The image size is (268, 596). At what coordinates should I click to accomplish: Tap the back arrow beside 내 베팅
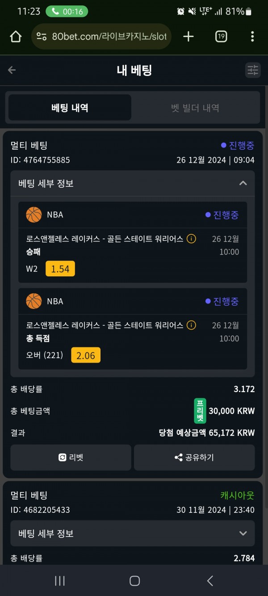pos(12,70)
